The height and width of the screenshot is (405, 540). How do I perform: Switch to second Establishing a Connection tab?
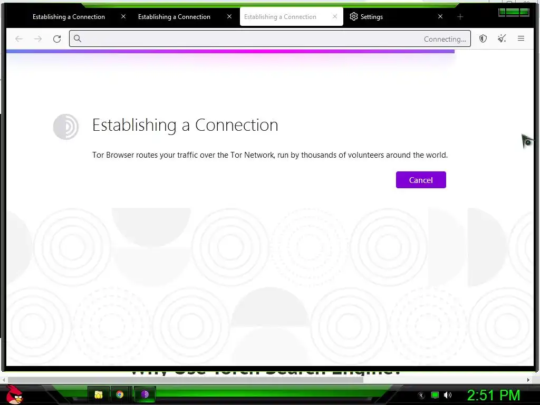click(x=174, y=16)
